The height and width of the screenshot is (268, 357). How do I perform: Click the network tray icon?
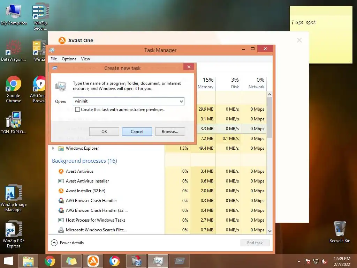pyautogui.click(x=316, y=261)
